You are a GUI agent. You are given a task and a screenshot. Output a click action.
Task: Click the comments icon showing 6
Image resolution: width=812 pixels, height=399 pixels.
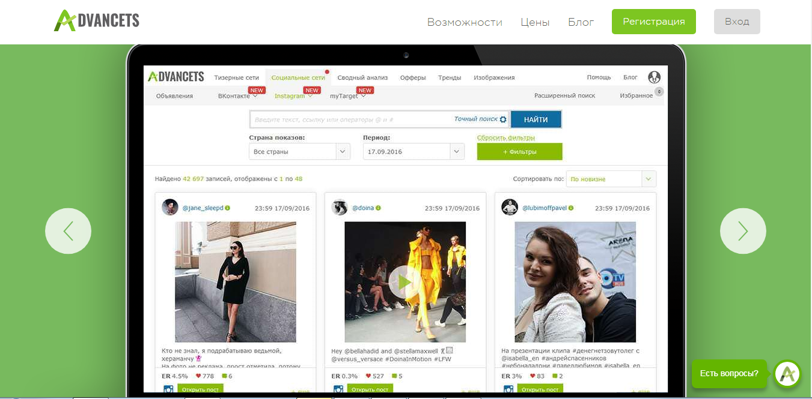(x=224, y=376)
